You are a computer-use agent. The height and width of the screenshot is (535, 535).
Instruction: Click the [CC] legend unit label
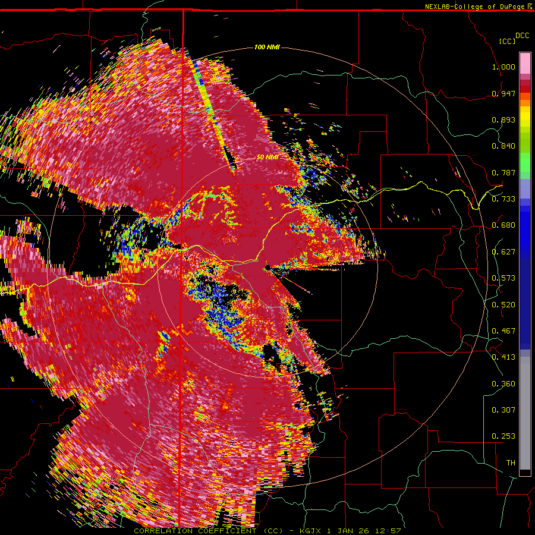[508, 41]
